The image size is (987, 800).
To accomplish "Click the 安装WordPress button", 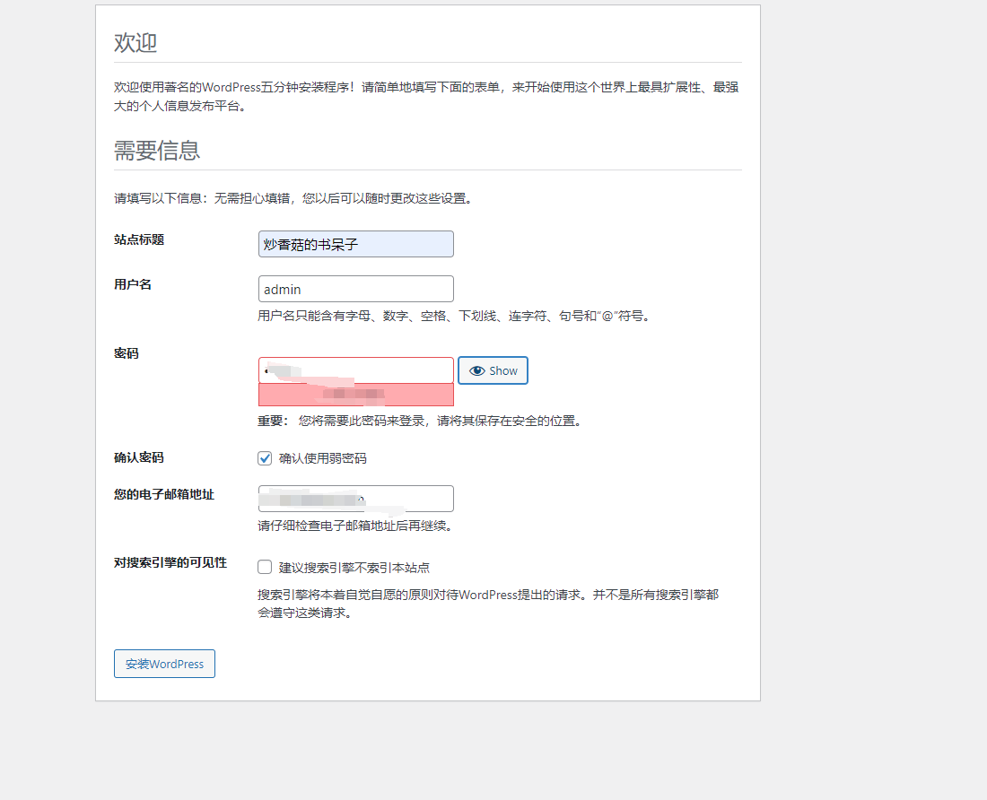I will click(x=164, y=664).
